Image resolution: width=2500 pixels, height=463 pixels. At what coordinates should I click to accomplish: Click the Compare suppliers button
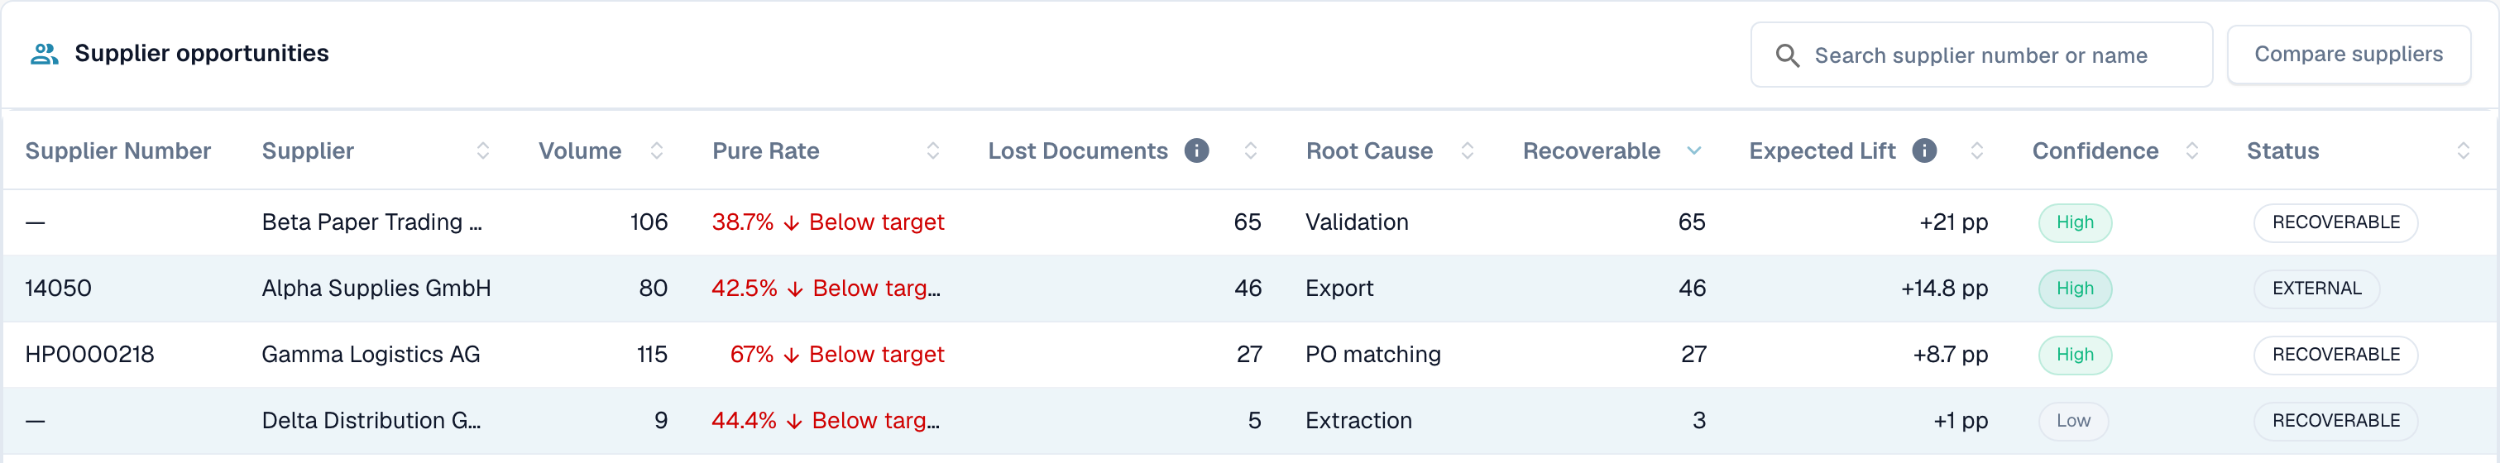point(2349,55)
